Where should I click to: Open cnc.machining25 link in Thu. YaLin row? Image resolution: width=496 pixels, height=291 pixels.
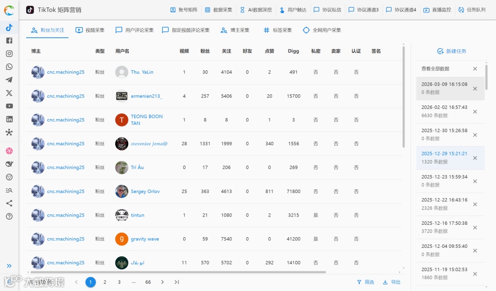(66, 72)
